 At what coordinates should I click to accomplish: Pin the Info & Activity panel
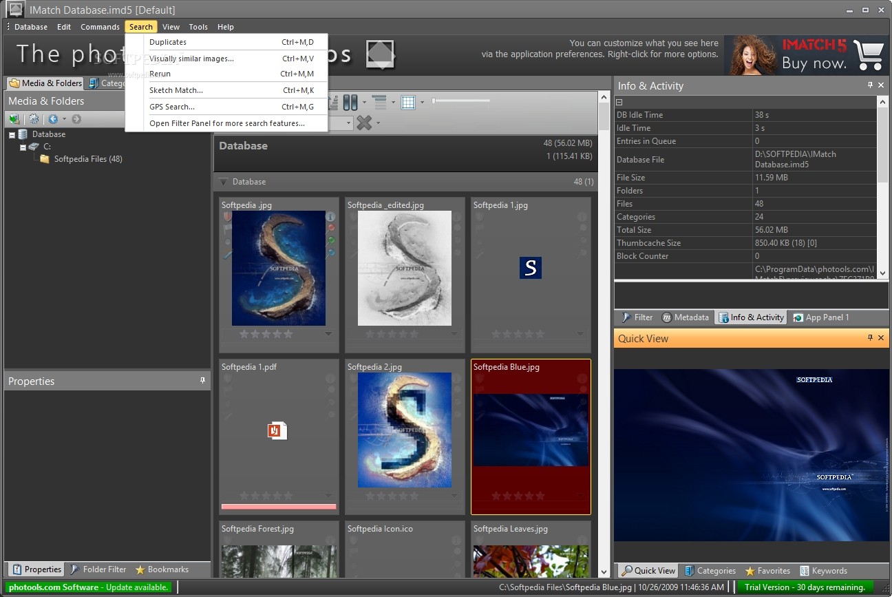click(x=870, y=85)
